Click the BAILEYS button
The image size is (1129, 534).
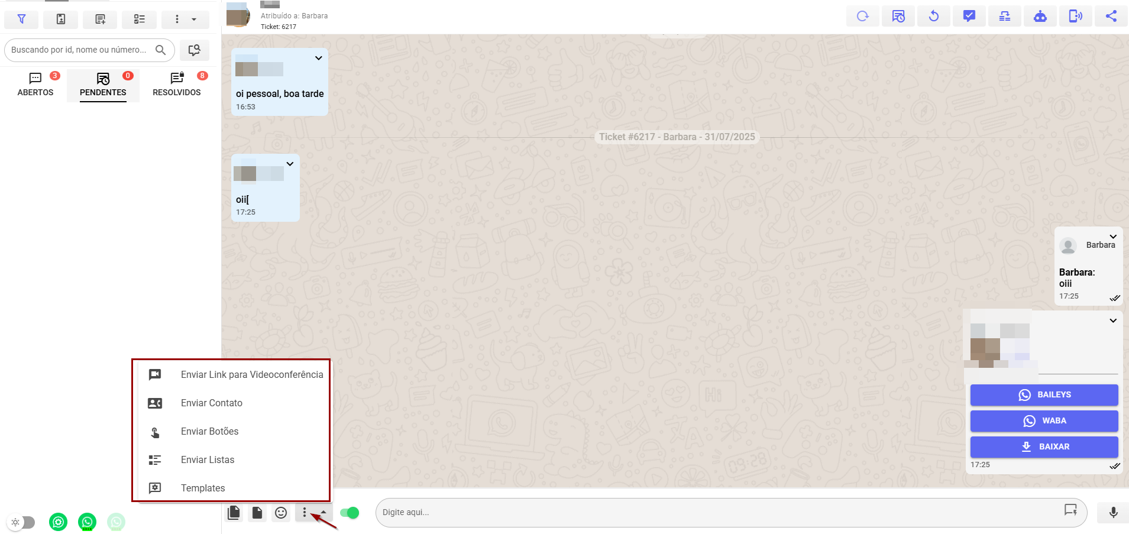click(1044, 395)
